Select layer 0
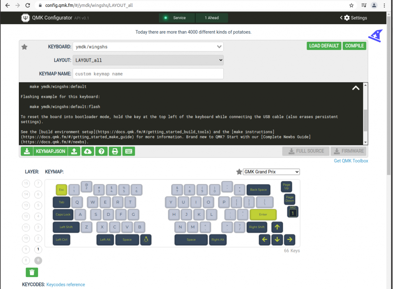393x289 pixels. point(38,260)
